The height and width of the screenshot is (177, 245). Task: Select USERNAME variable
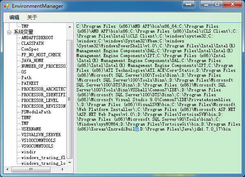pos(31,129)
